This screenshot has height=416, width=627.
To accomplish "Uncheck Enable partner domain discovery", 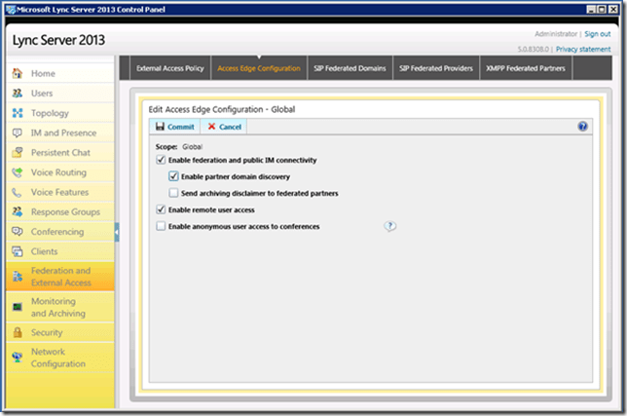I will 173,177.
